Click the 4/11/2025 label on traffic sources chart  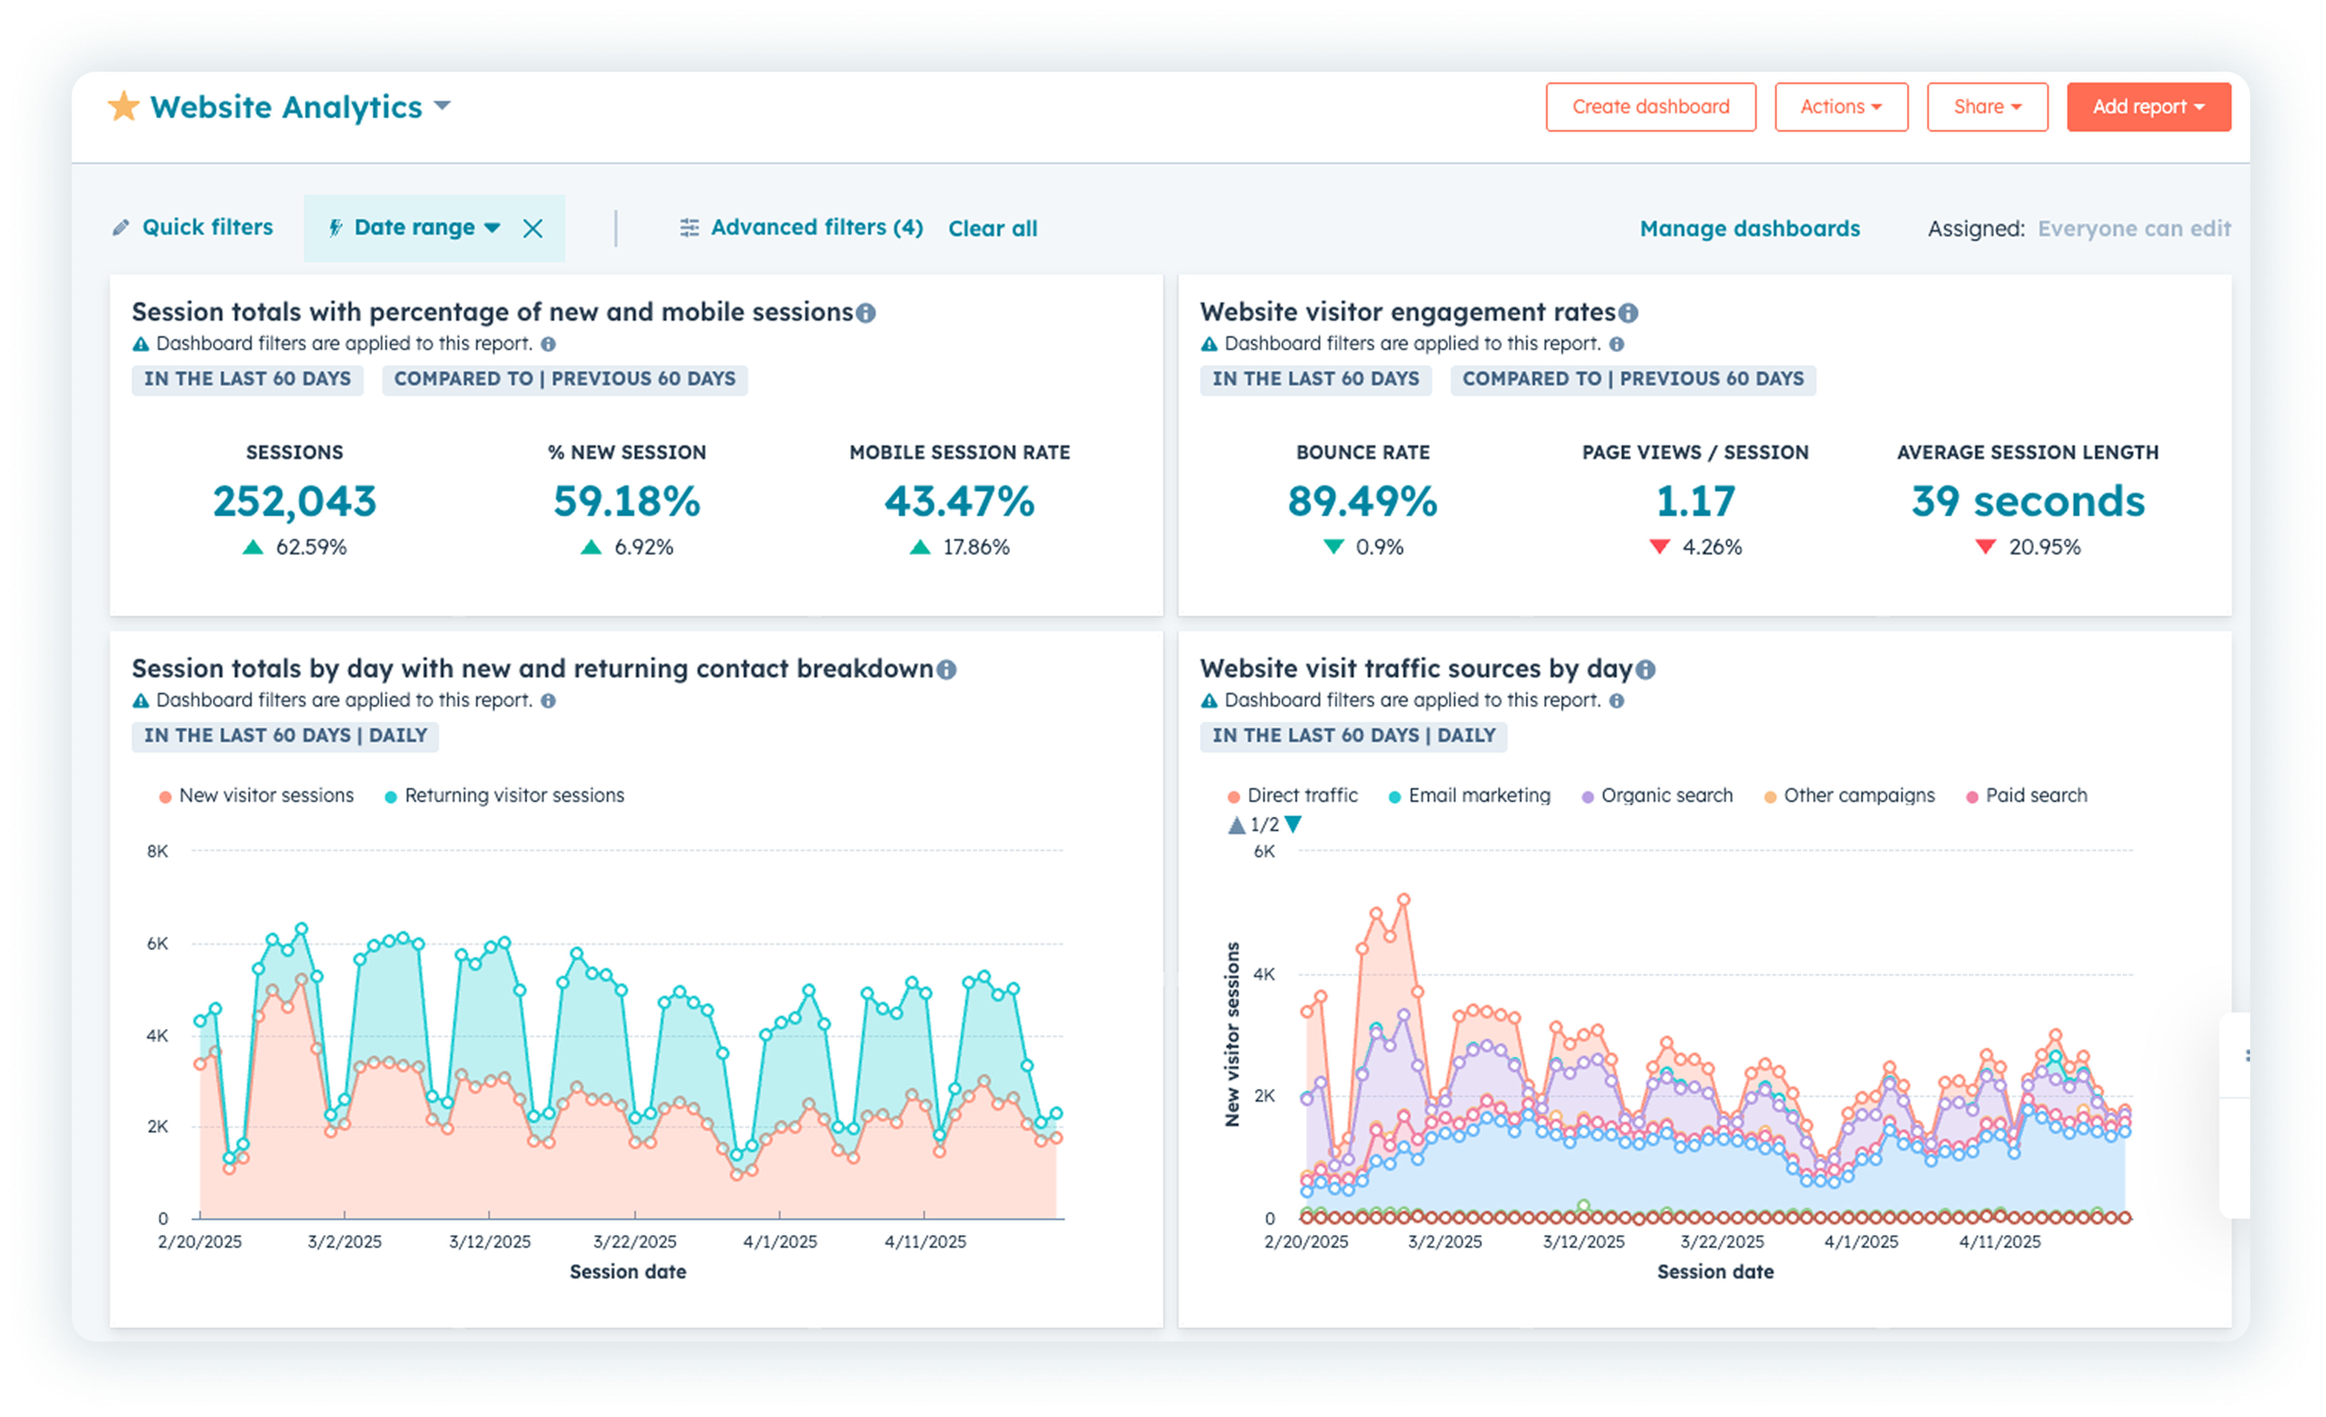point(2000,1242)
